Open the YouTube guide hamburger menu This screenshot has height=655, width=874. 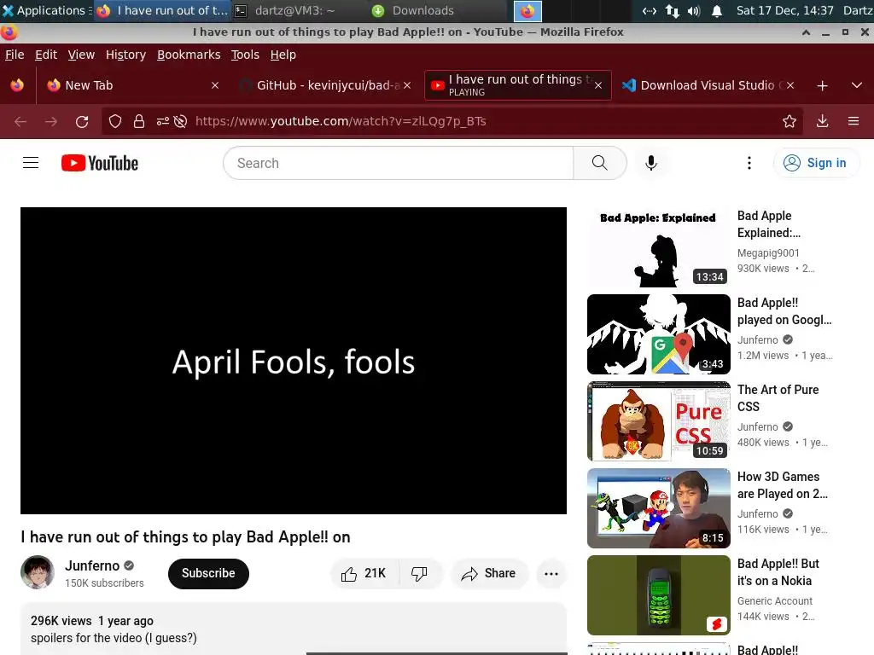[31, 163]
